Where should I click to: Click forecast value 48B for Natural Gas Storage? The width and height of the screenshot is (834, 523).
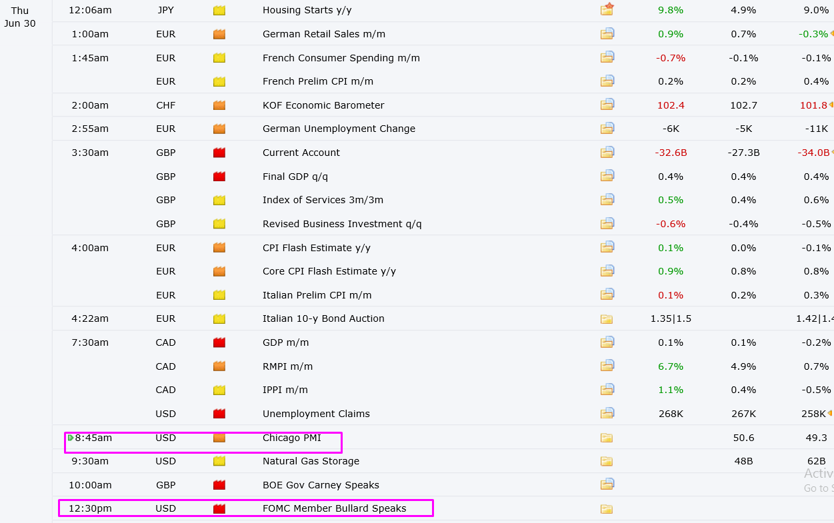[743, 461]
